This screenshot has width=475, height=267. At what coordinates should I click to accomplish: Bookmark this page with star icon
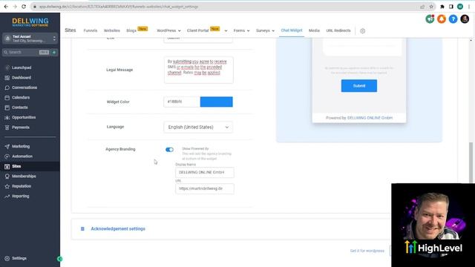(x=431, y=7)
